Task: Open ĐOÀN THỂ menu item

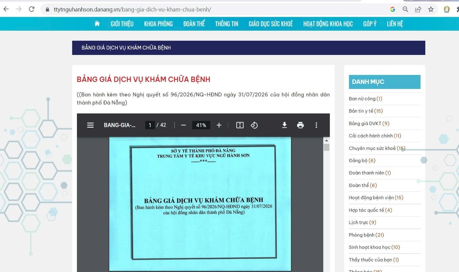Action: click(194, 24)
